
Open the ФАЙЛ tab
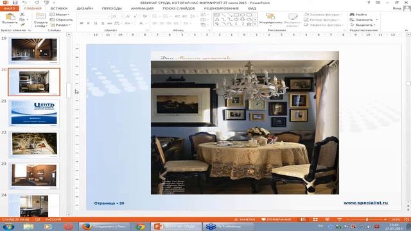(x=10, y=8)
